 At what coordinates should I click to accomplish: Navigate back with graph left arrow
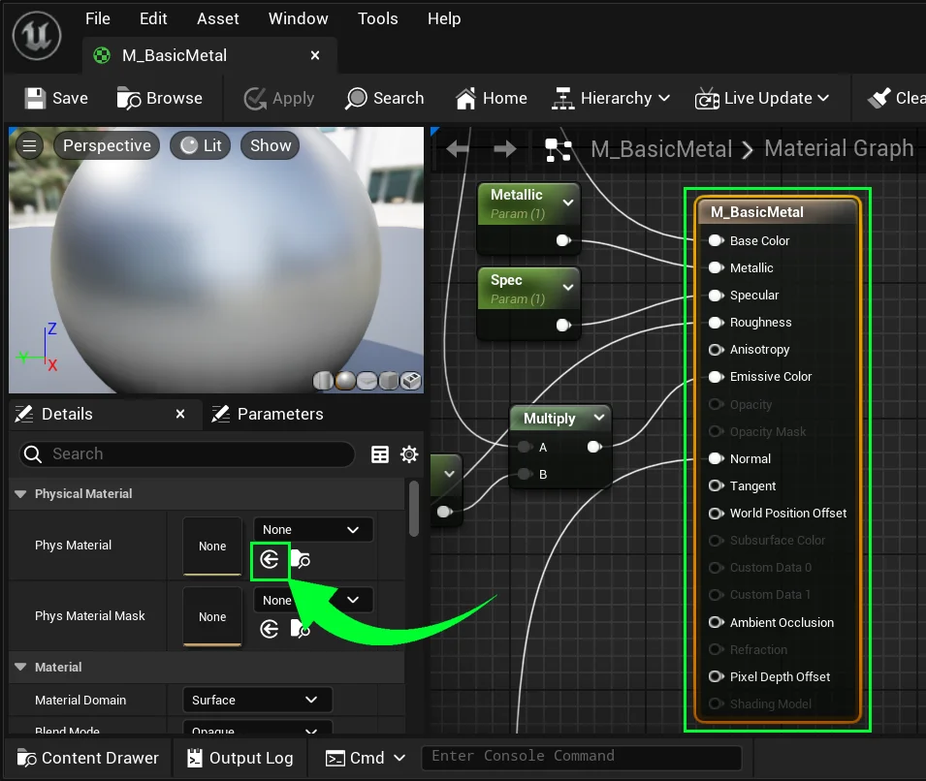point(458,149)
